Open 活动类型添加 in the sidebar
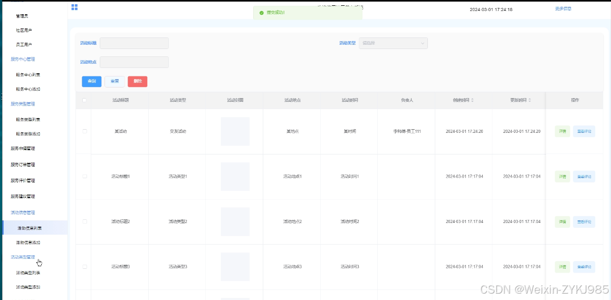Screen dimensions: 611x300 coord(28,287)
